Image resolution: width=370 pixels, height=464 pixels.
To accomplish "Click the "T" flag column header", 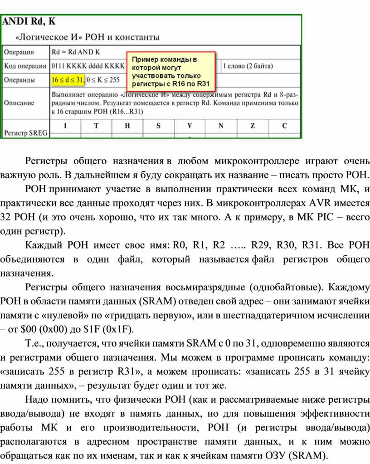I will (x=96, y=126).
